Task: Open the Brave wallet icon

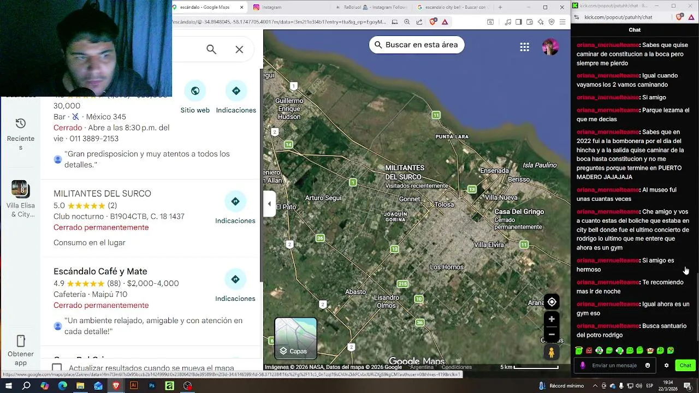Action: click(x=530, y=22)
